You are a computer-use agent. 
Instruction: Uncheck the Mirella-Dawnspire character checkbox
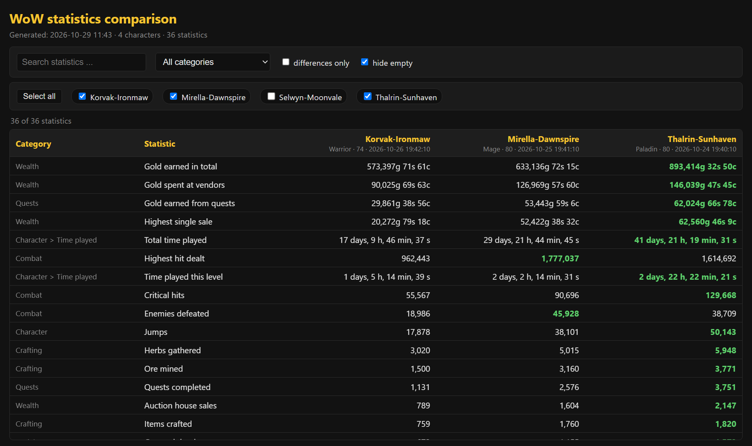(x=174, y=96)
